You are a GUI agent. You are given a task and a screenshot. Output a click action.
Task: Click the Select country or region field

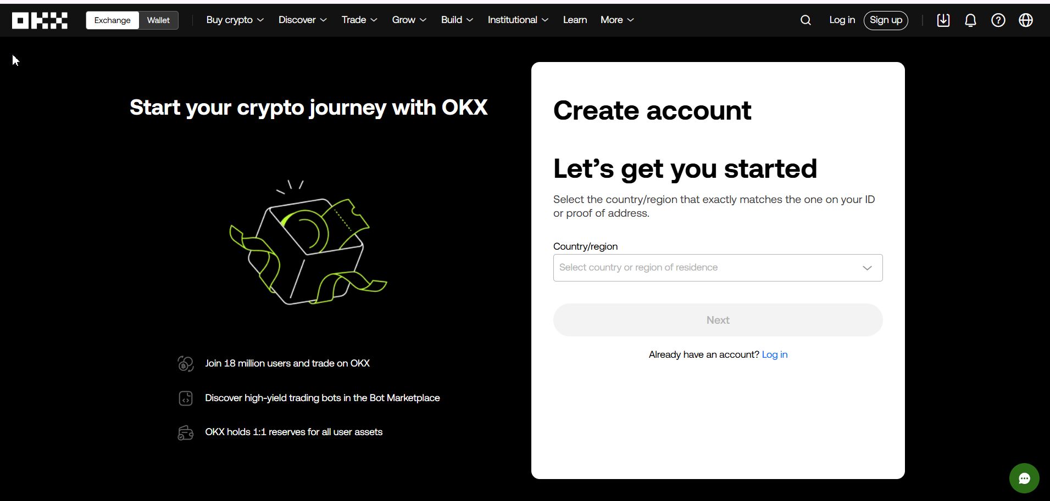point(718,268)
